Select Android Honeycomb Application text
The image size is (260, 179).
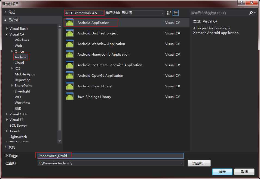pyautogui.click(x=103, y=54)
